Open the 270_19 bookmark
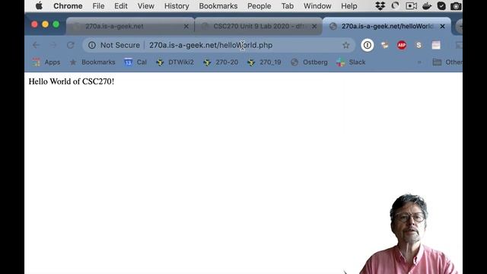 [x=264, y=62]
